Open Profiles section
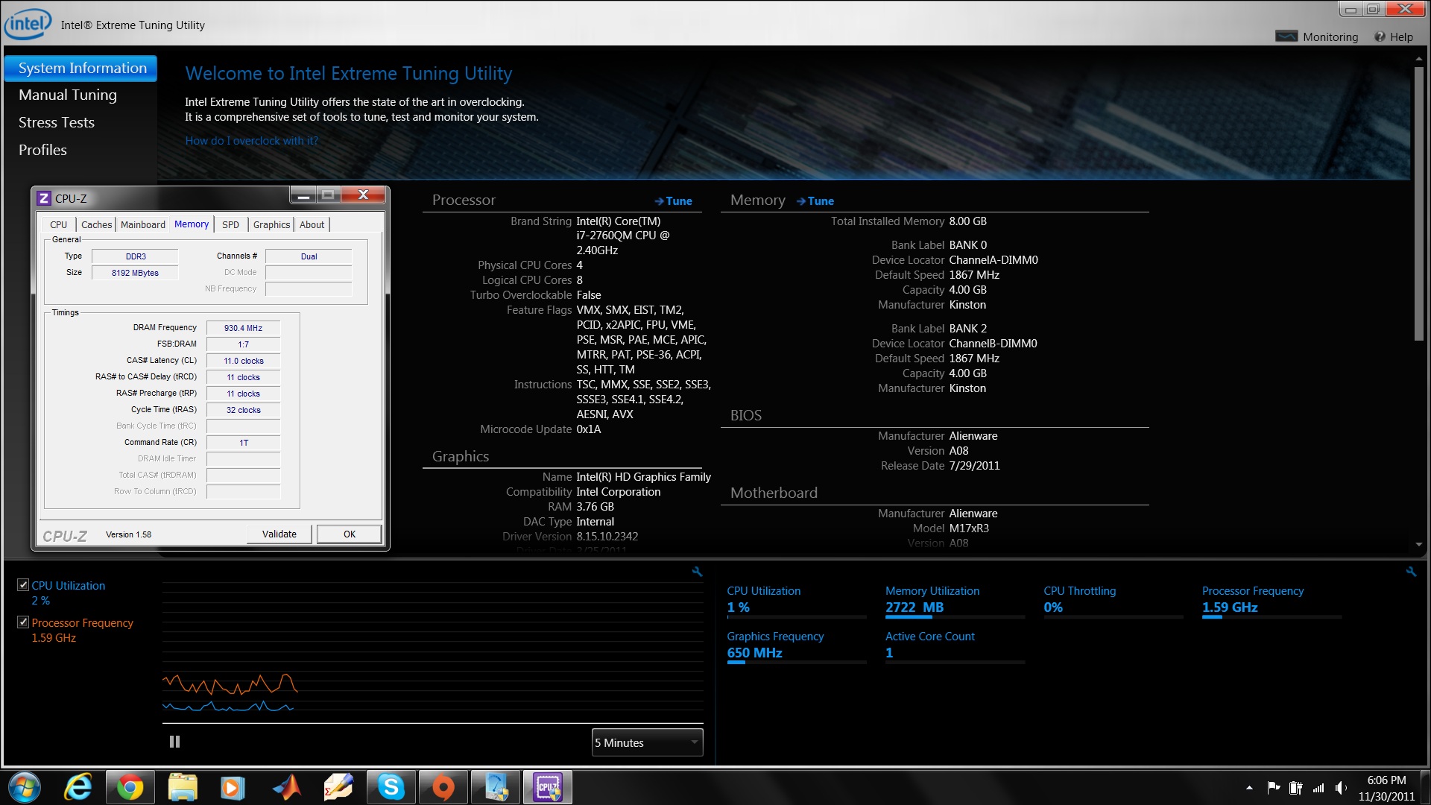1431x805 pixels. [42, 150]
